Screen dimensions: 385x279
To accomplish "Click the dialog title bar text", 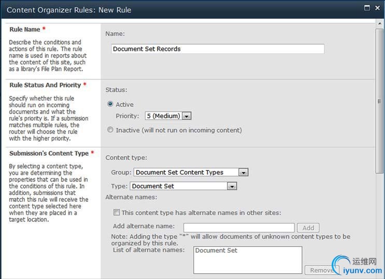I will click(69, 10).
